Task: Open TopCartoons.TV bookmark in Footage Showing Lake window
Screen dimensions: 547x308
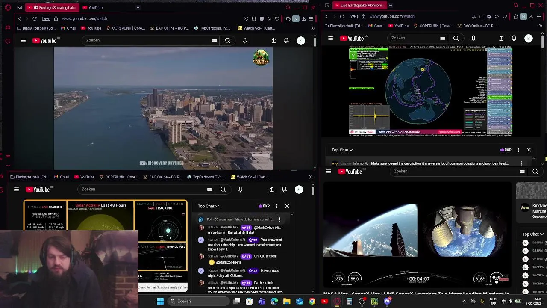Action: tap(212, 28)
